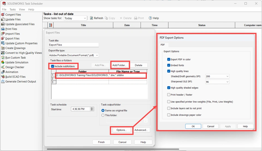Screen dimensions: 262x151
Task: Uncheck Export PDF in color
Action: click(x=169, y=59)
